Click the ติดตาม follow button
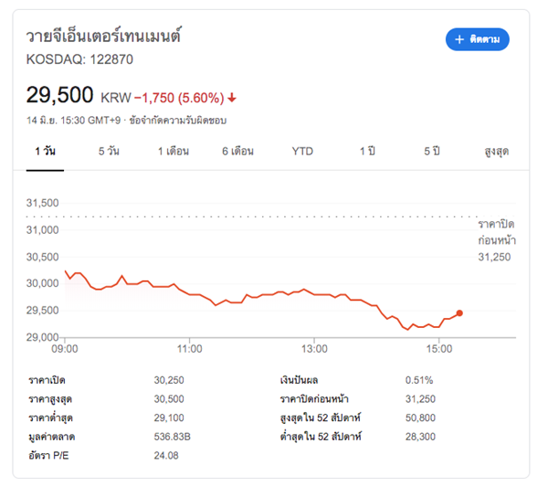 click(477, 39)
